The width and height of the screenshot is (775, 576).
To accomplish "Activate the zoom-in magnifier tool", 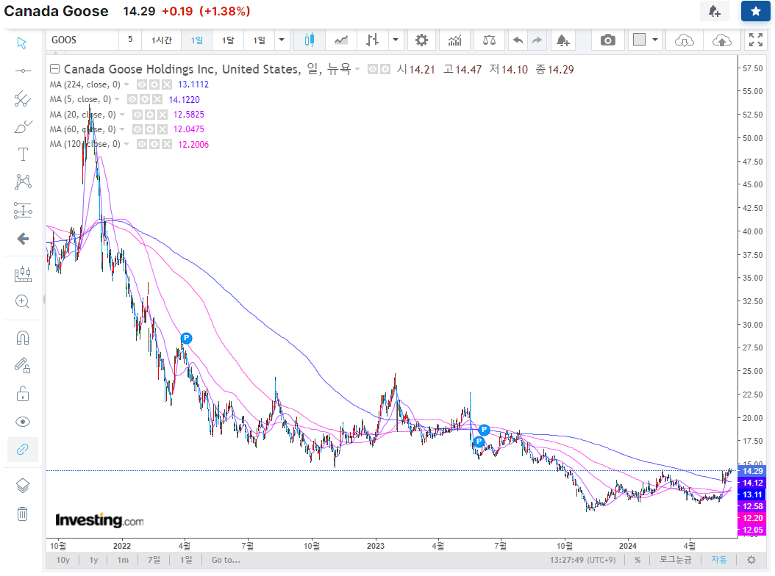I will (x=22, y=301).
